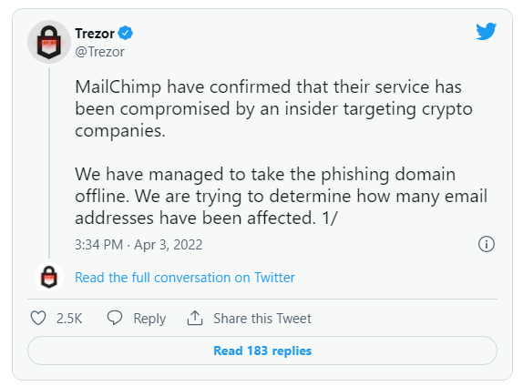Open the Read 183 replies button
This screenshot has width=523, height=386.
262,350
